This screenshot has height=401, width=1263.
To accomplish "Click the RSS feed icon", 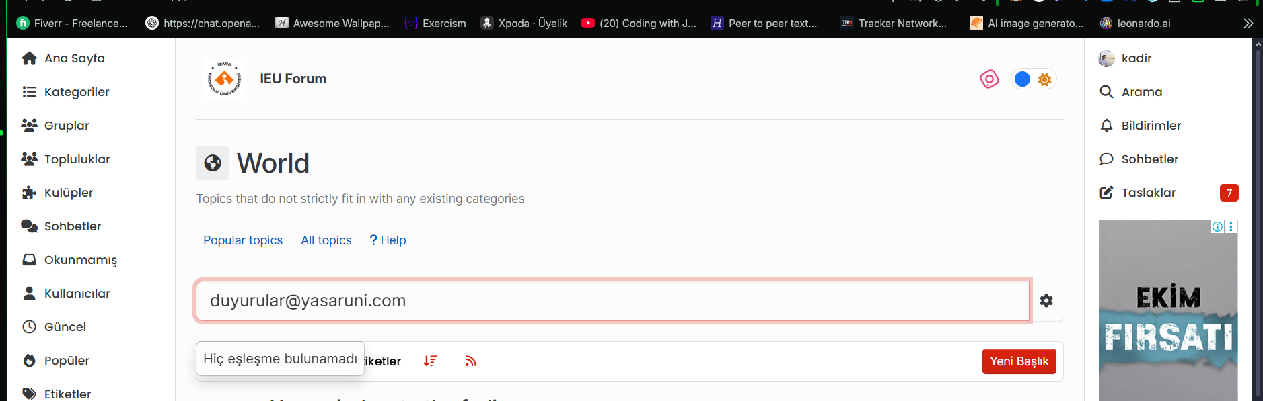I will tap(470, 361).
